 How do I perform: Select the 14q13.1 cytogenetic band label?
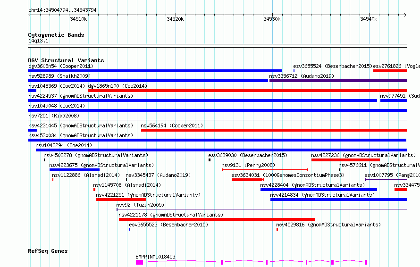(x=38, y=41)
